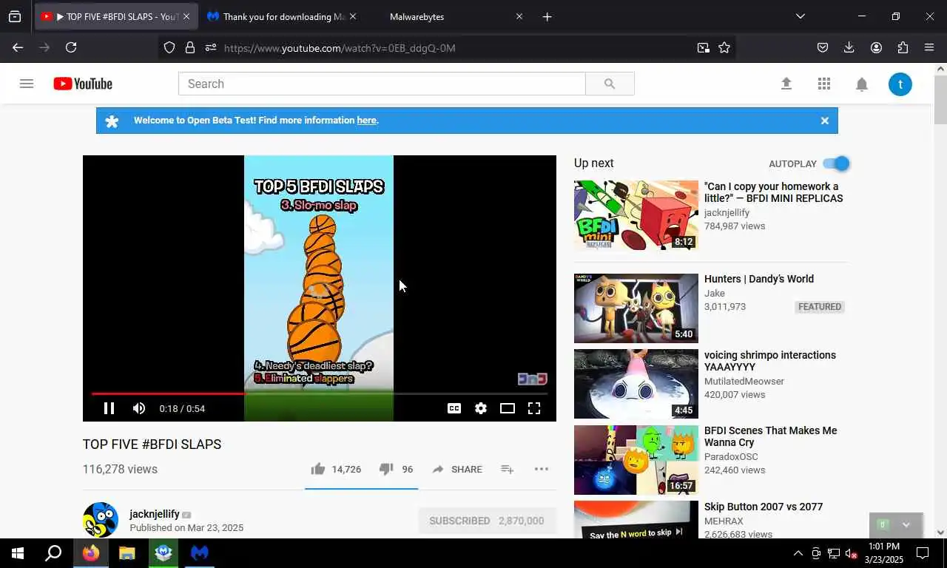The width and height of the screenshot is (947, 568).
Task: Open BFDI MINI REPLICAS video thumbnail
Action: coord(636,215)
